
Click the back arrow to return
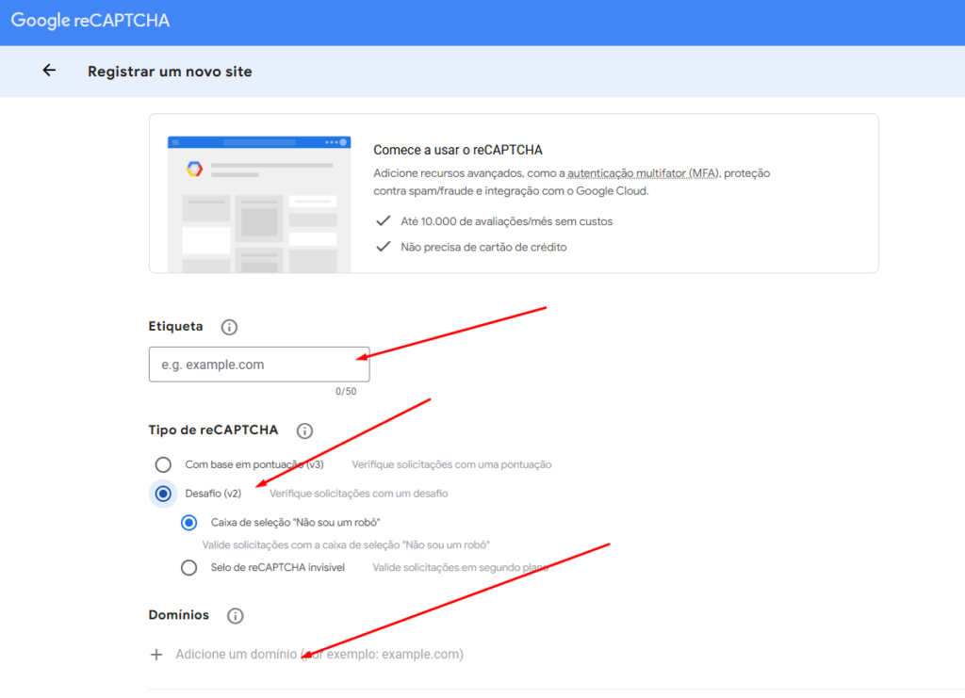click(48, 71)
